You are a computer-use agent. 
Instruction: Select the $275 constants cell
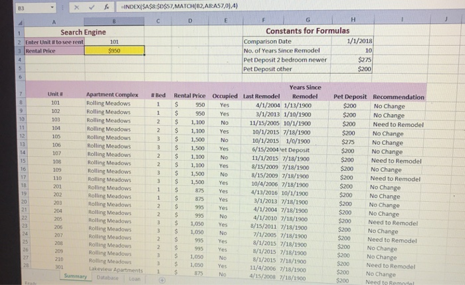(351, 60)
